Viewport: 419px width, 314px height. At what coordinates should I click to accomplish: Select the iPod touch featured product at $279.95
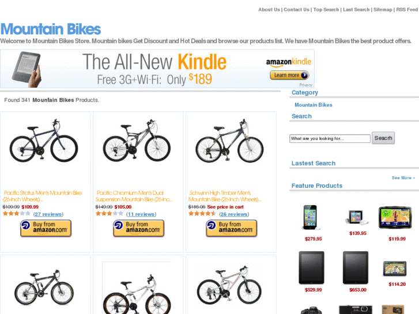coord(311,217)
